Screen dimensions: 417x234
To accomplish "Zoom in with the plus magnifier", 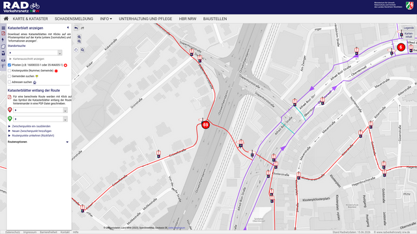I will (x=79, y=37).
